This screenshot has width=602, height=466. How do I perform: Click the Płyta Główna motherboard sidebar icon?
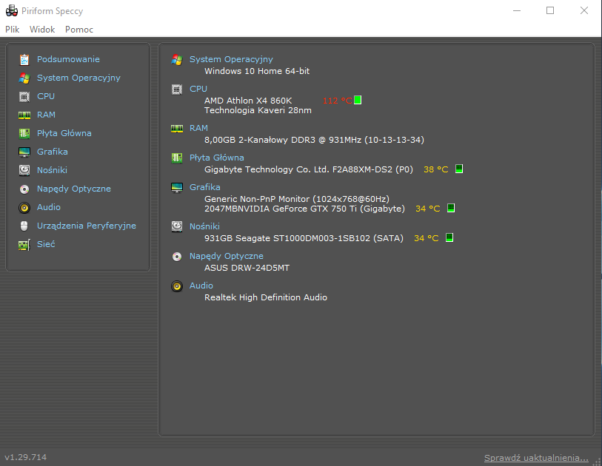click(x=24, y=133)
